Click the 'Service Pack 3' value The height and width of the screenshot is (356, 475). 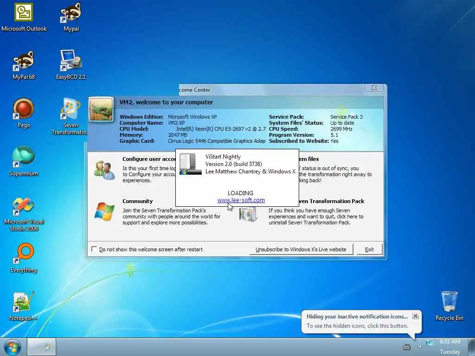[346, 116]
